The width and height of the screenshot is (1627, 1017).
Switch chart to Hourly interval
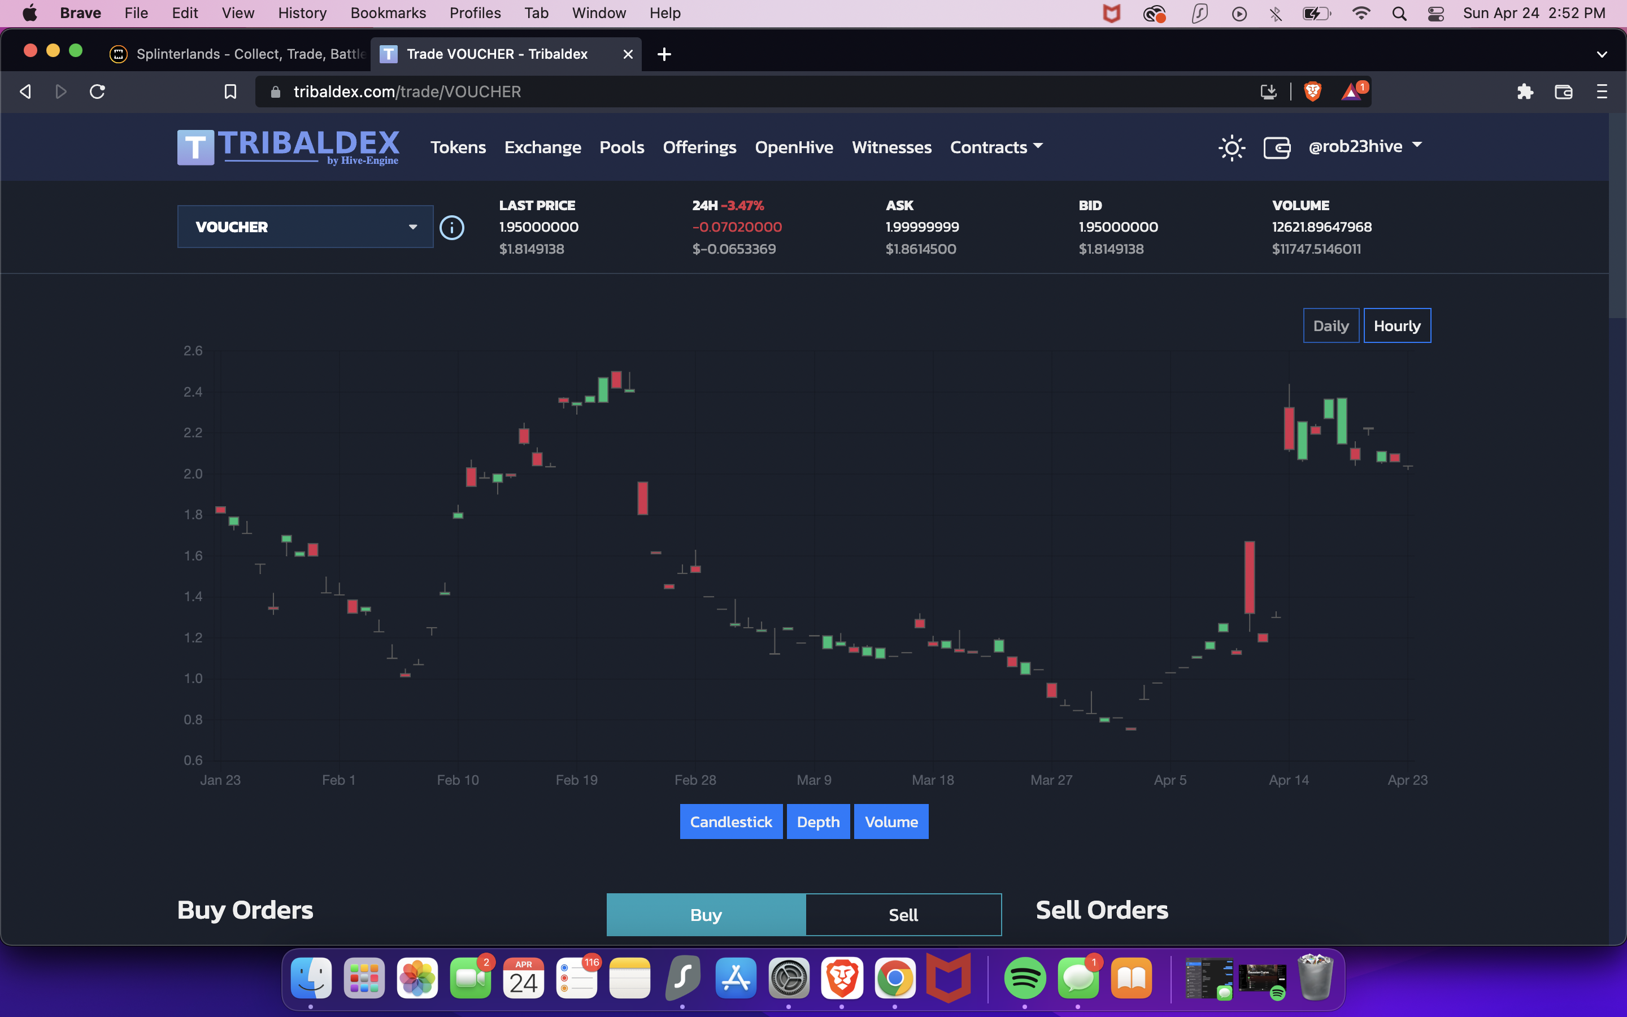click(x=1397, y=325)
